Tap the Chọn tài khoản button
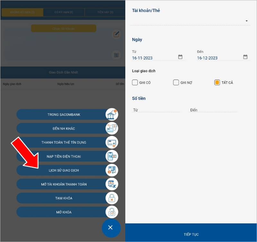This screenshot has width=257, height=242. [64, 29]
